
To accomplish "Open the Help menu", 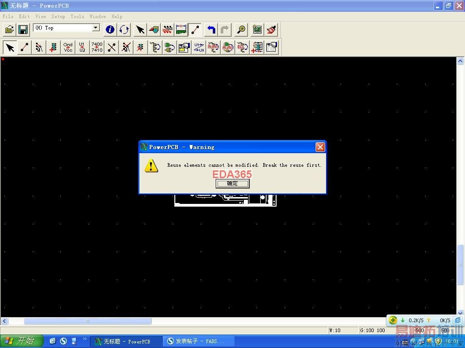I will pos(117,16).
